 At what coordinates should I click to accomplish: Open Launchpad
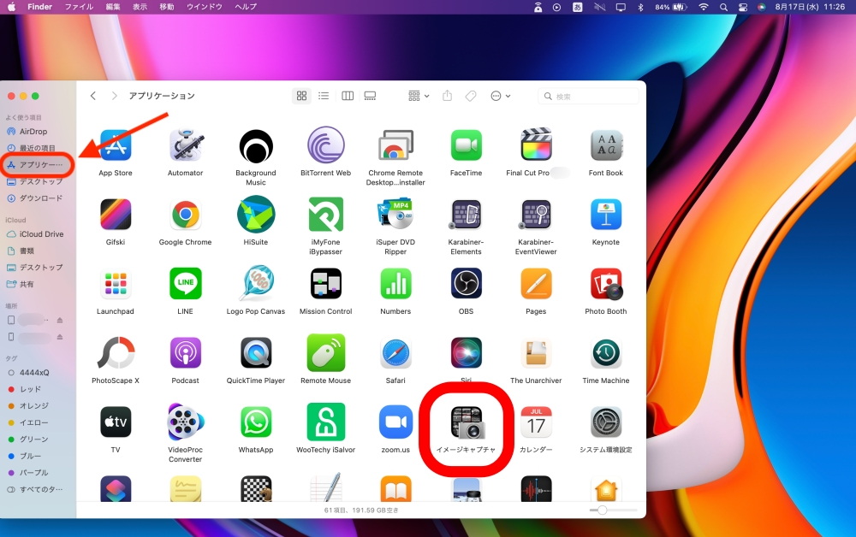116,284
